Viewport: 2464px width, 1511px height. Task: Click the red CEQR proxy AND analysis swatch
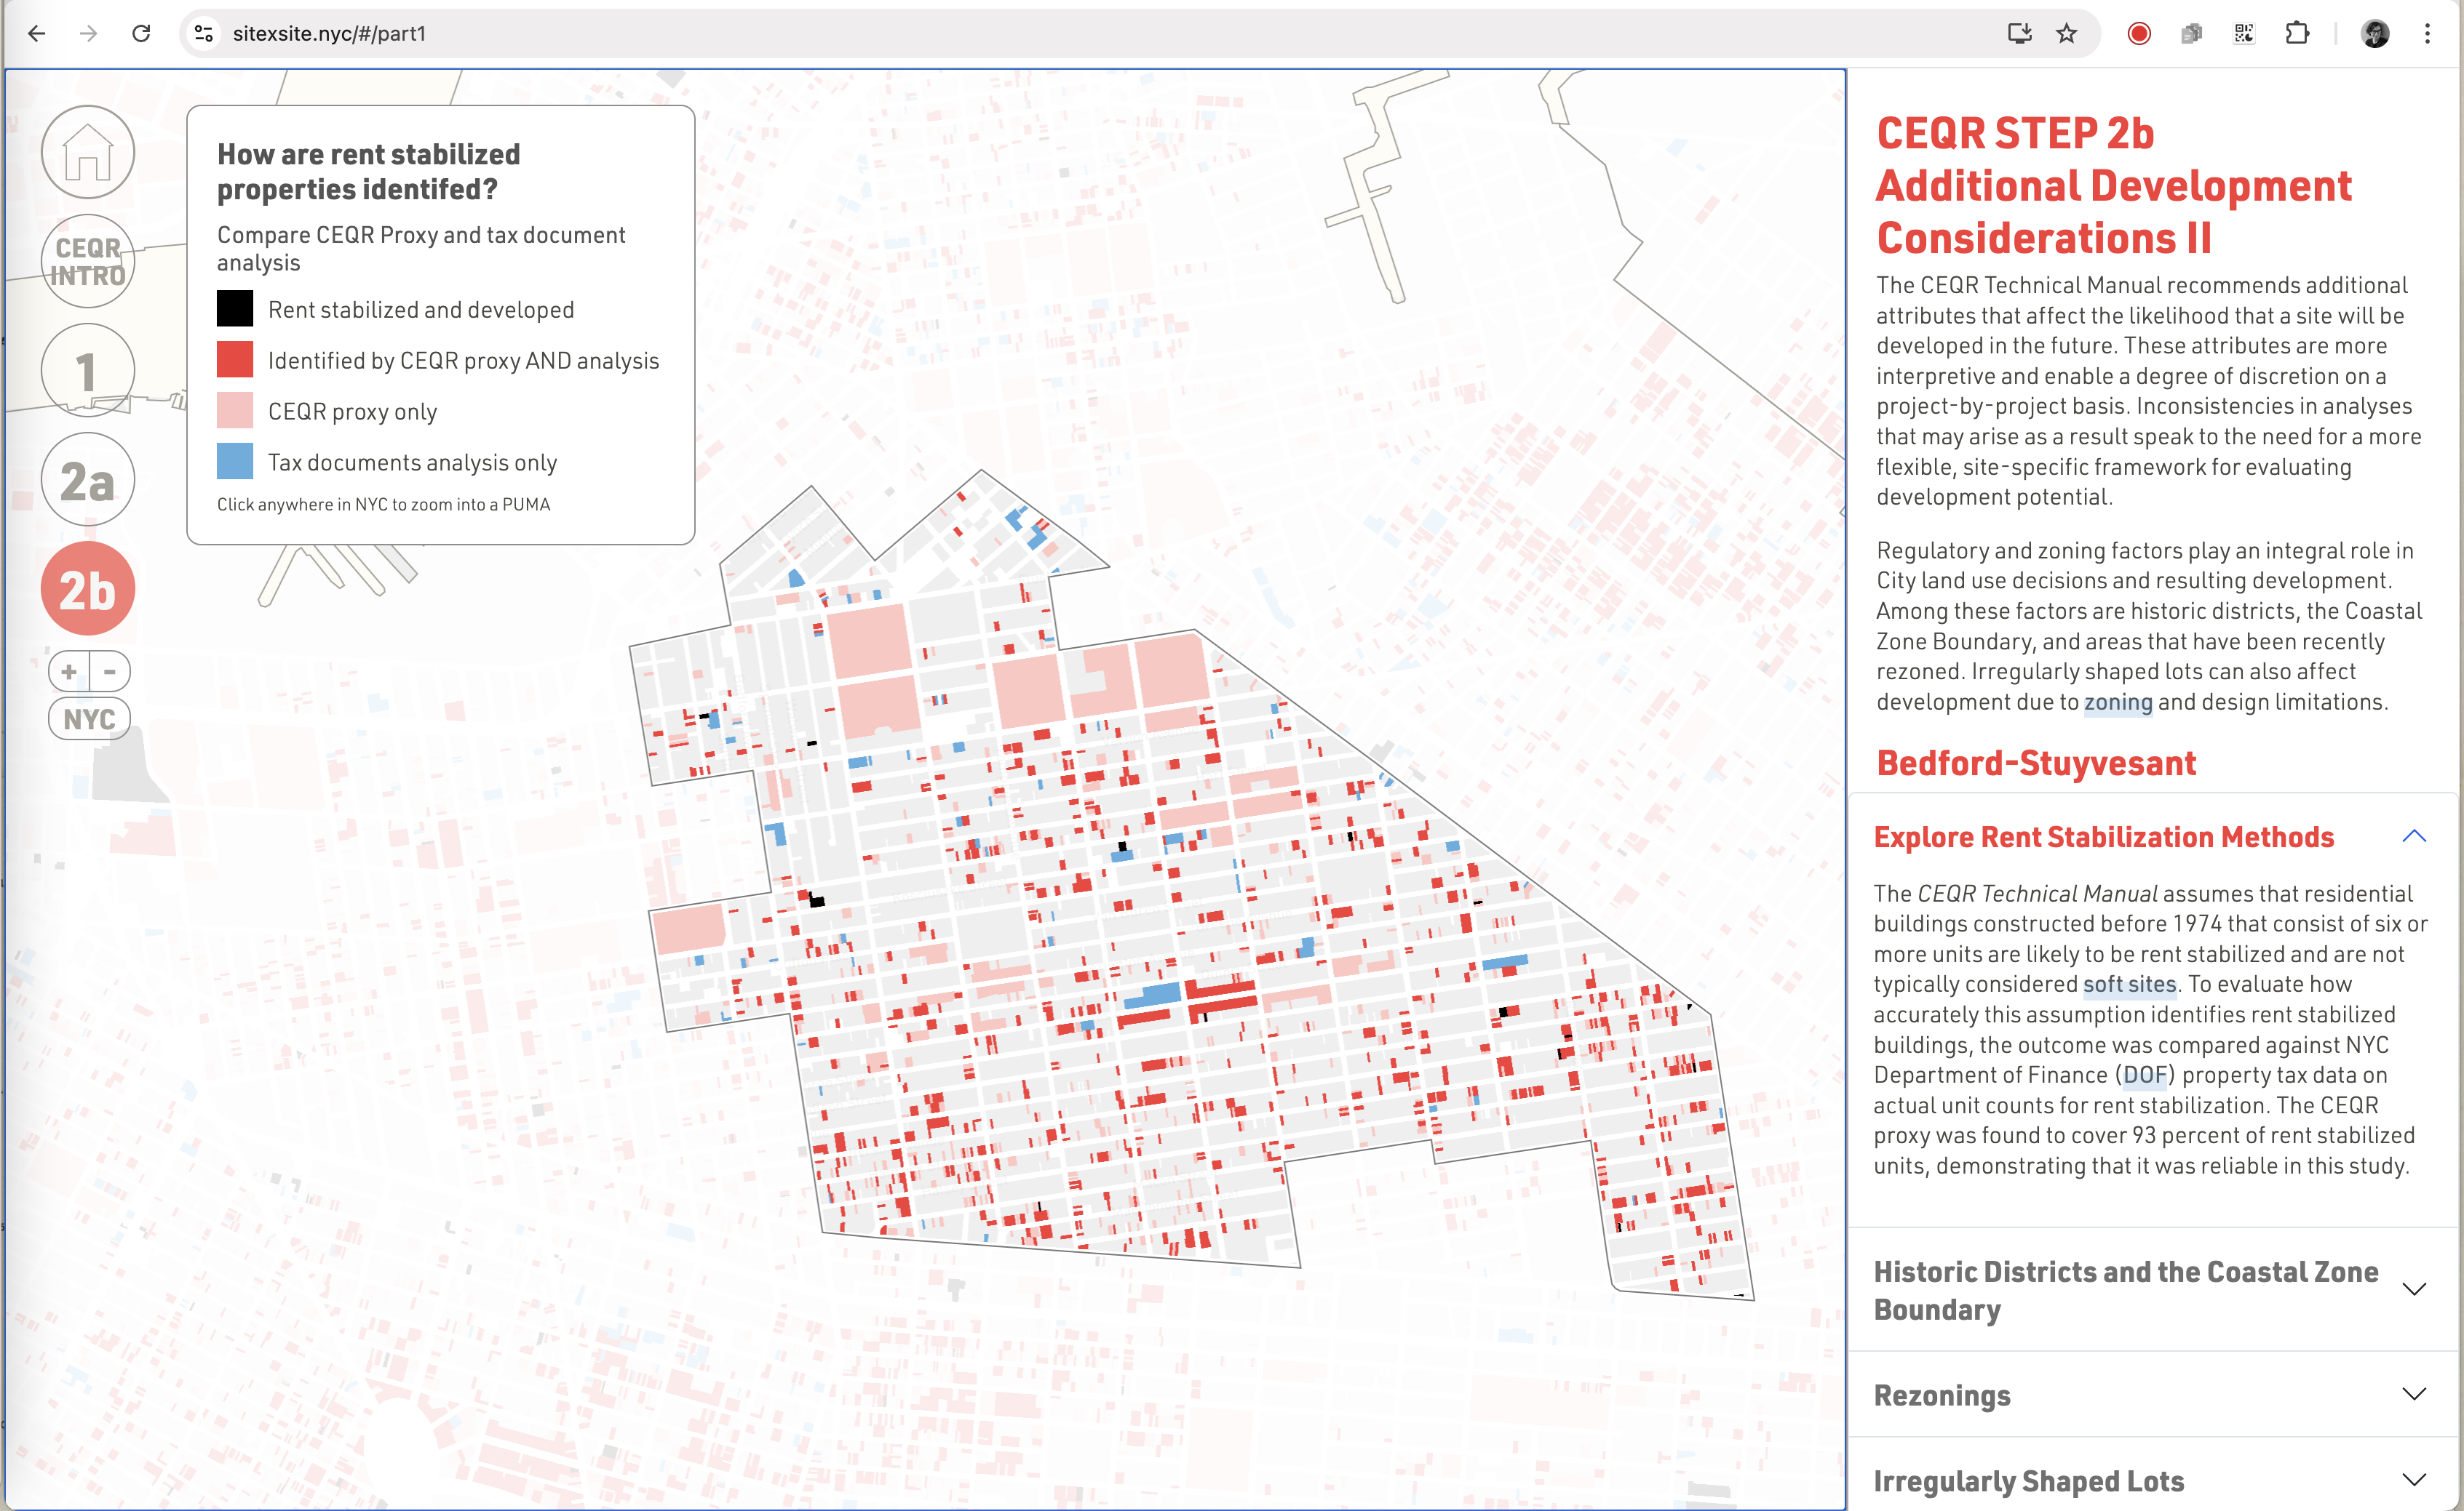[235, 360]
